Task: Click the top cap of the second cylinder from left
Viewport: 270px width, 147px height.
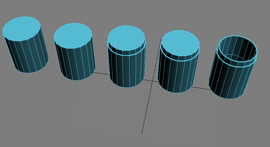Action: click(73, 36)
